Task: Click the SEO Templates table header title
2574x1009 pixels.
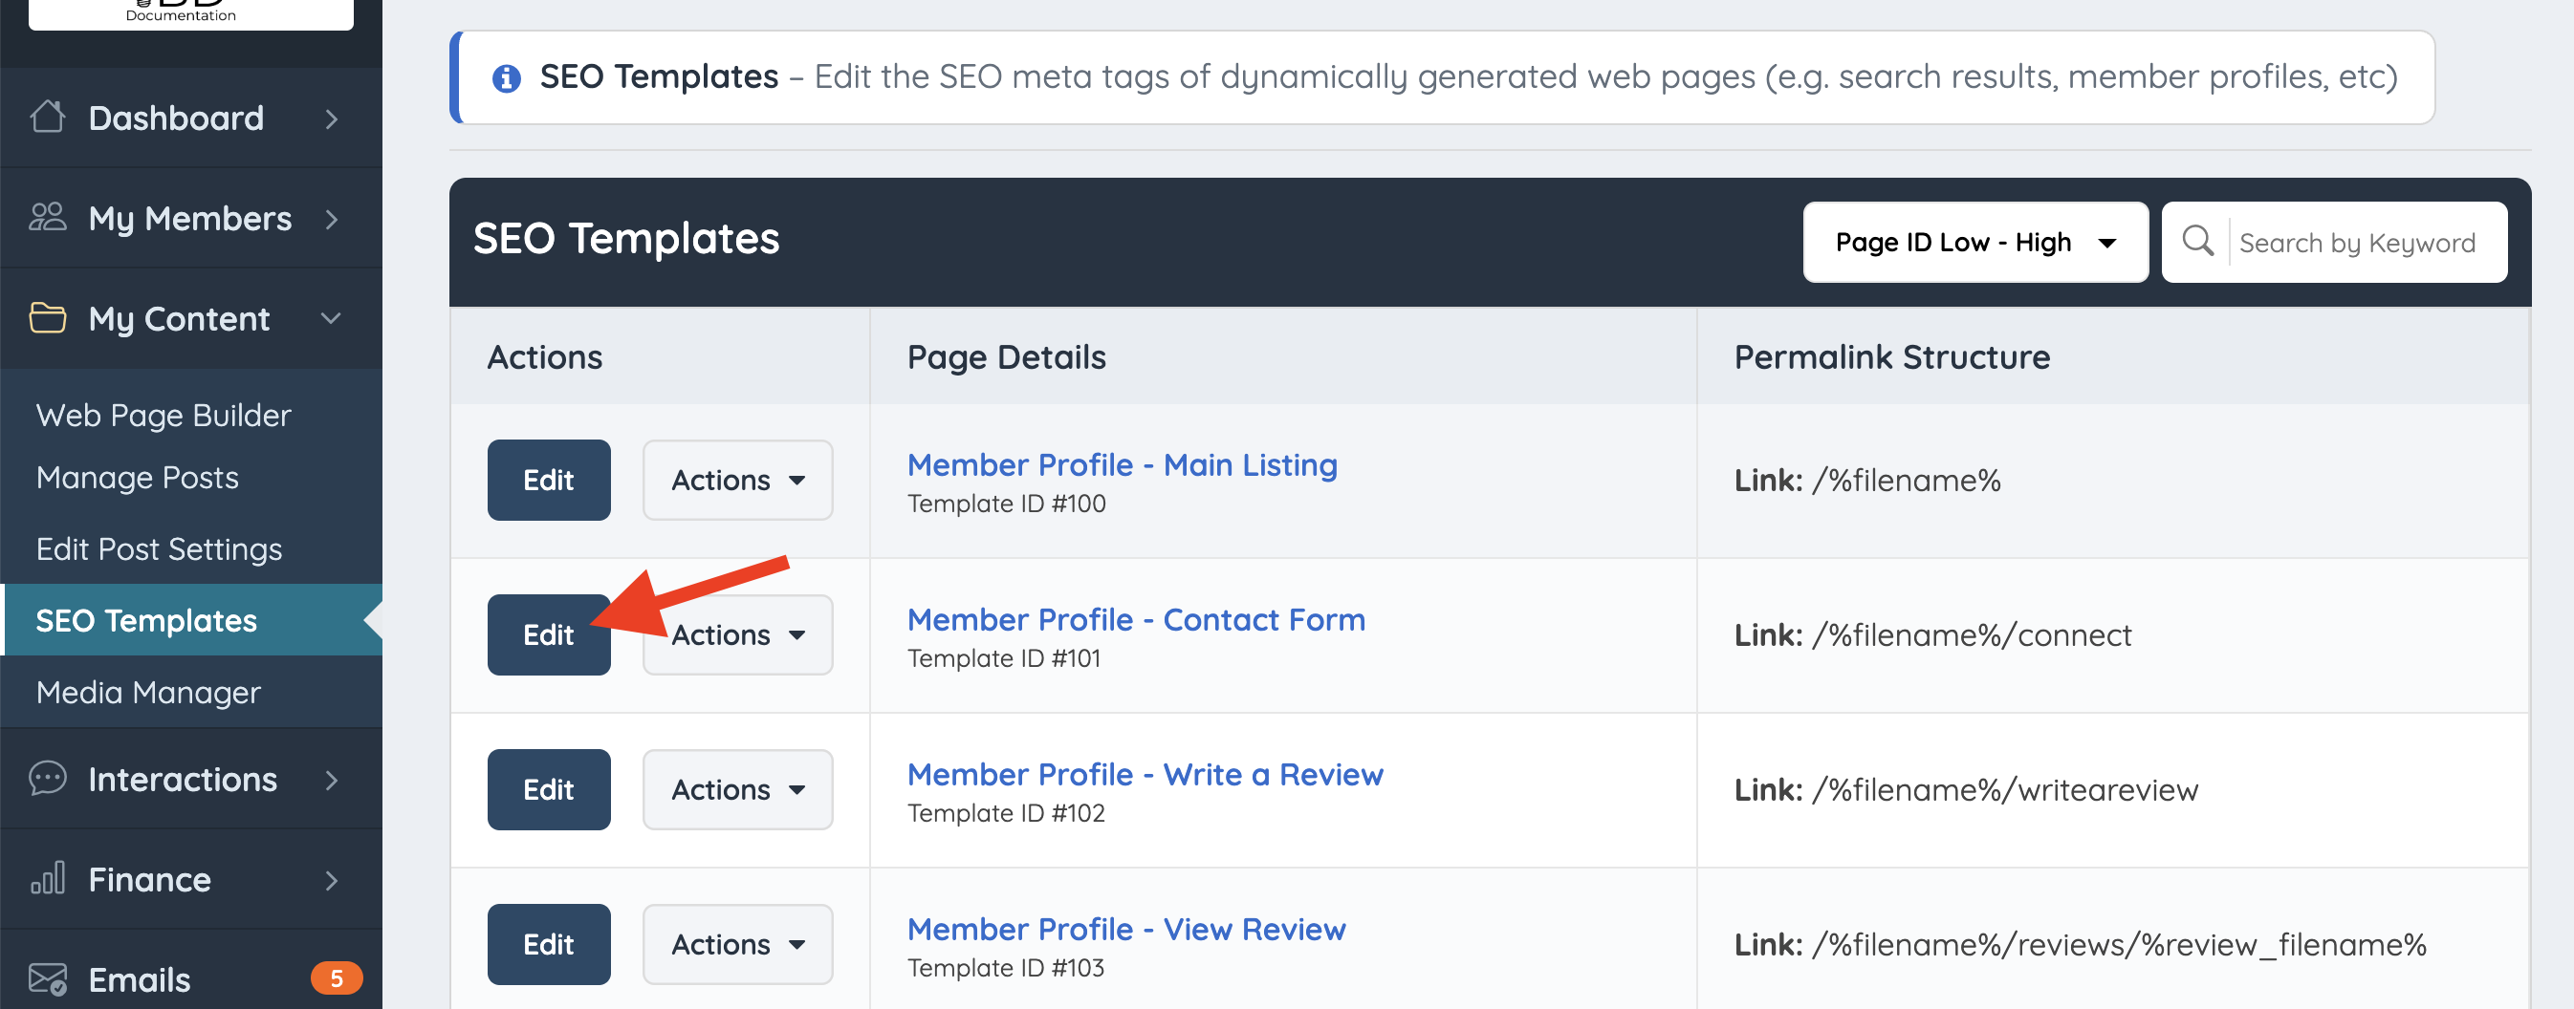Action: [626, 239]
